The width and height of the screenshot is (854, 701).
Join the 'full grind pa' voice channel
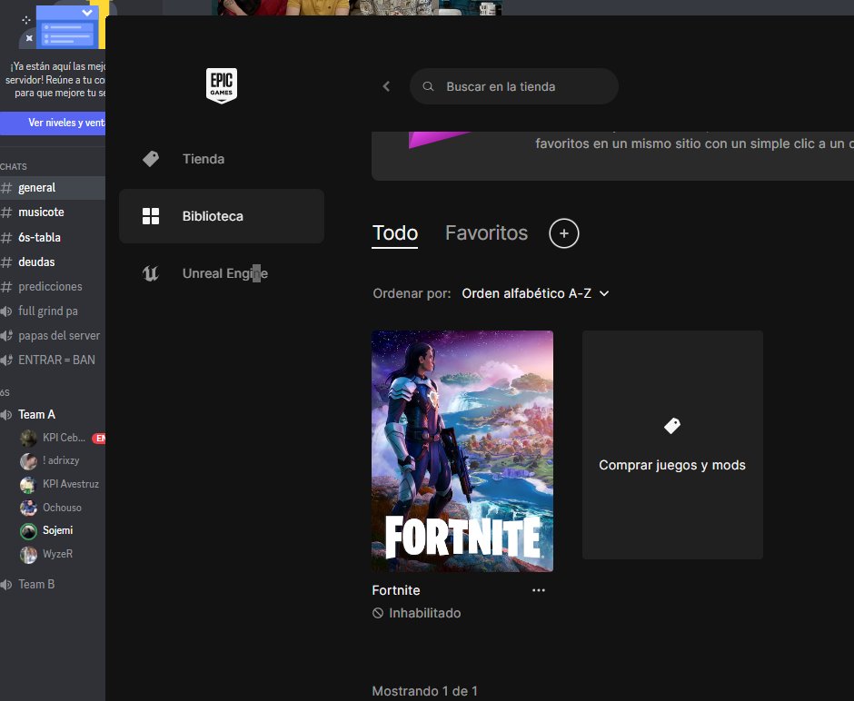pyautogui.click(x=53, y=311)
